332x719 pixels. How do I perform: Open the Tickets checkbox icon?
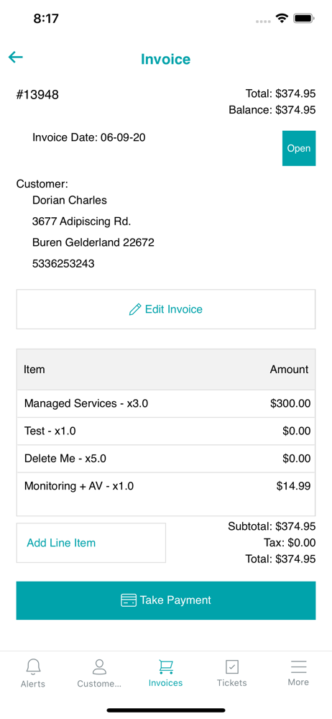click(x=232, y=667)
